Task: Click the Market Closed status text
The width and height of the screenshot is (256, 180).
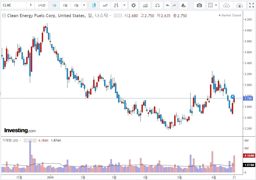Action: (x=231, y=15)
